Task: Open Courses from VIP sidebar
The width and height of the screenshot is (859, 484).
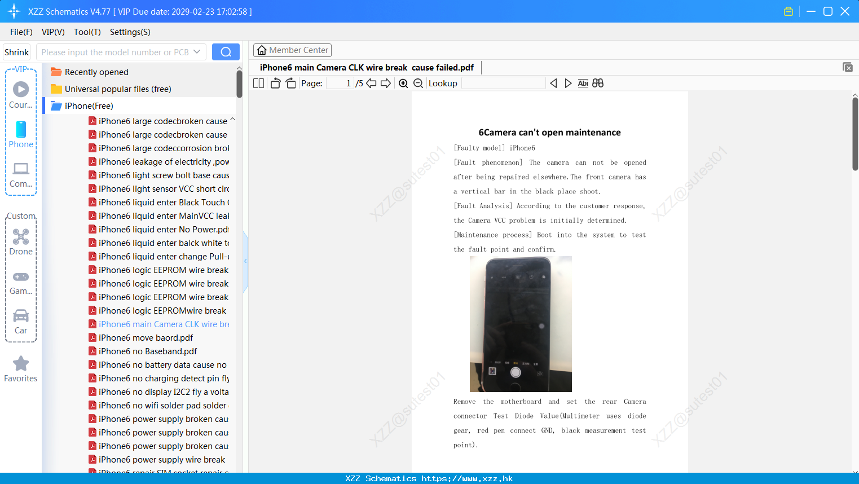Action: pyautogui.click(x=21, y=95)
